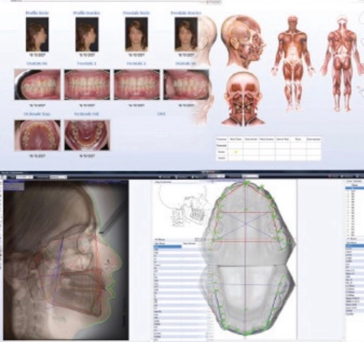Image resolution: width=364 pixels, height=342 pixels.
Task: Open the leftmost profile face photo
Action: pyautogui.click(x=37, y=34)
